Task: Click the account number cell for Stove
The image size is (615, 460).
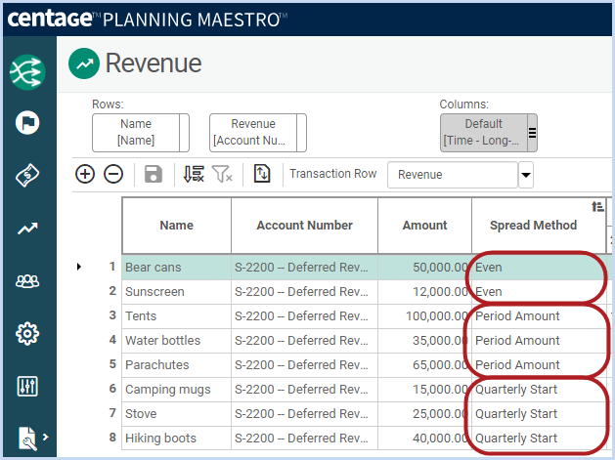Action: (304, 414)
